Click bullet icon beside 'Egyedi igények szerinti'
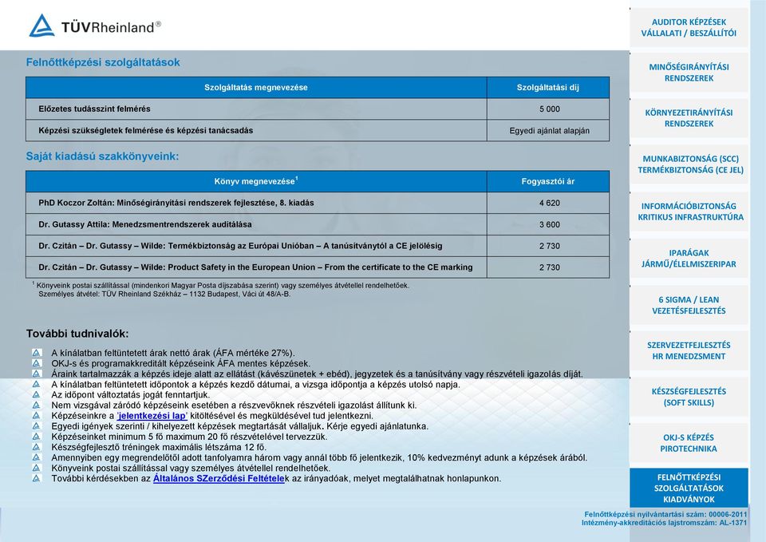 click(37, 425)
